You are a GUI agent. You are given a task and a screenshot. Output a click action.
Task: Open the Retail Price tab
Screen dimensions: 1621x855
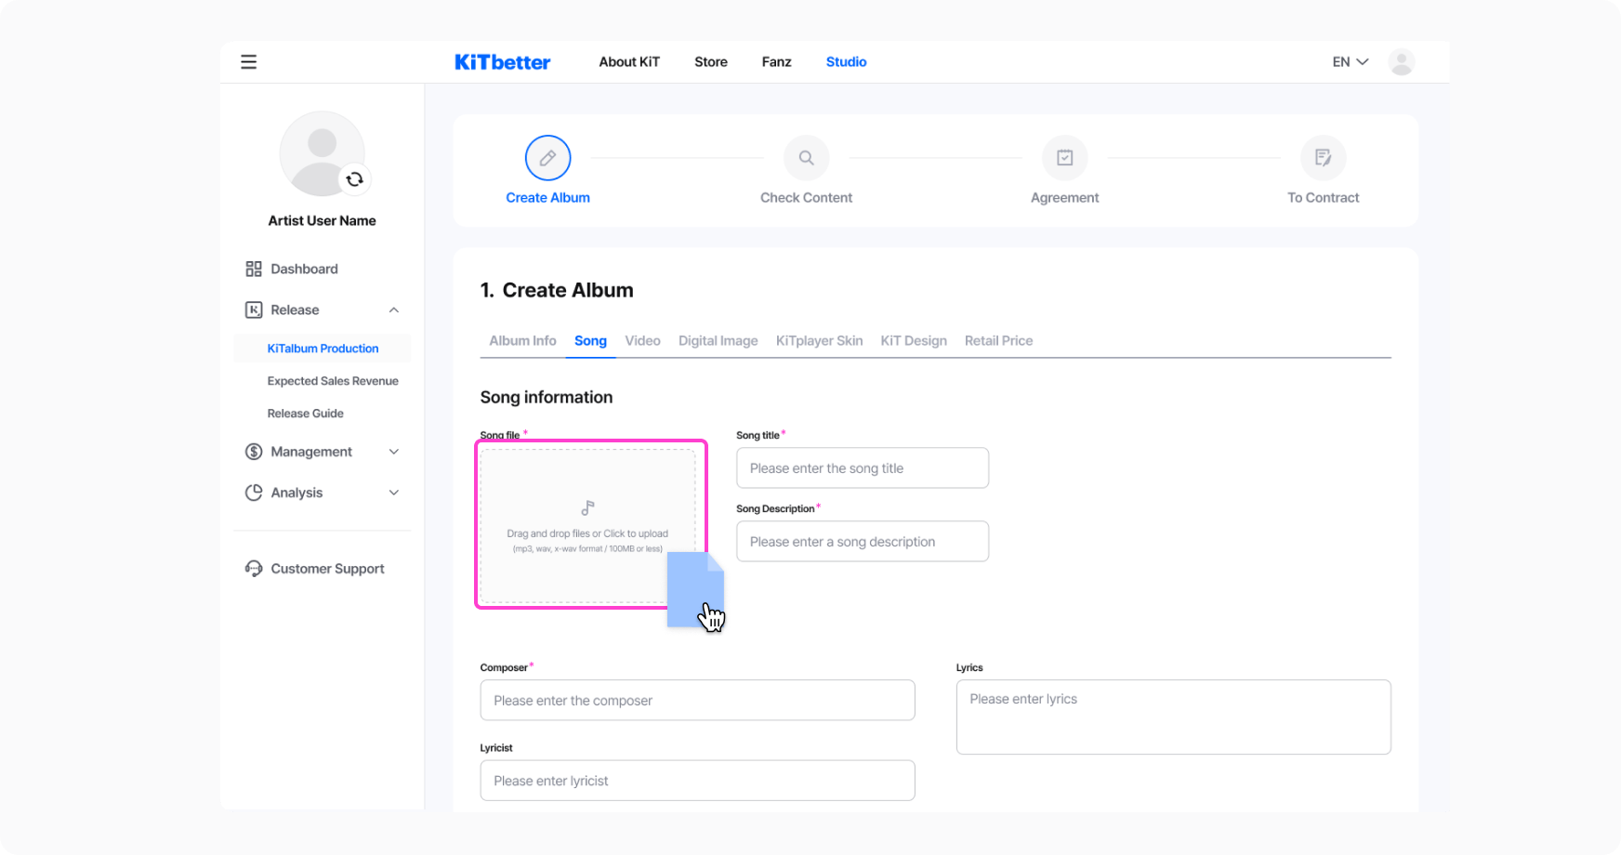click(998, 341)
